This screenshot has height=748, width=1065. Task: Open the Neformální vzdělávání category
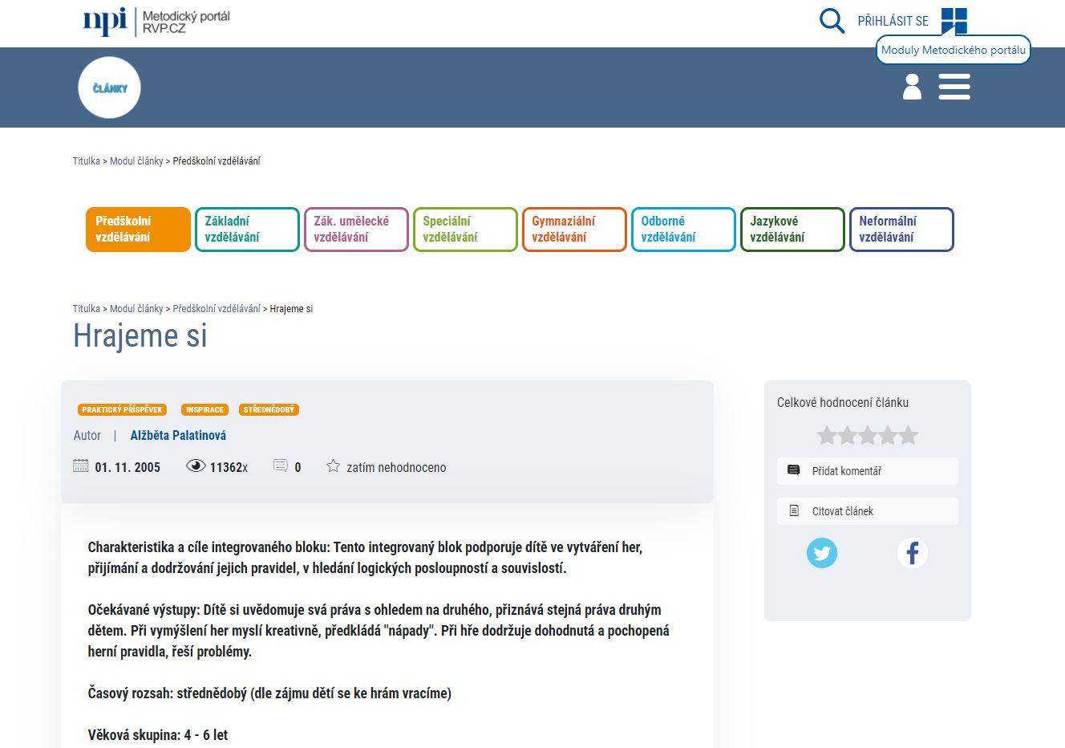901,230
